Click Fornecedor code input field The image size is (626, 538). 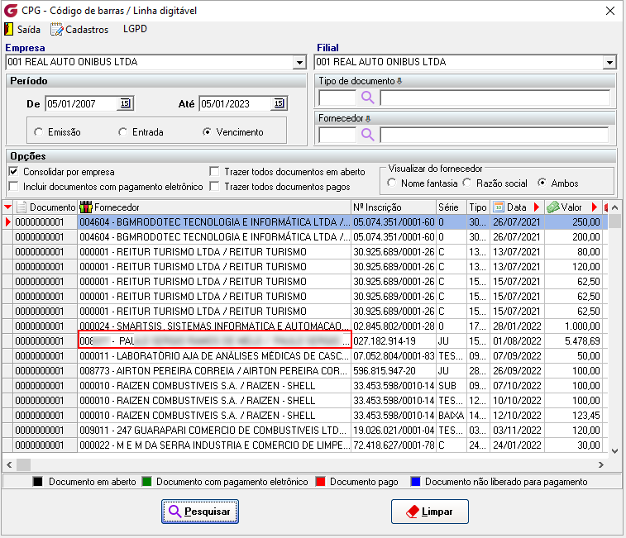tap(337, 135)
